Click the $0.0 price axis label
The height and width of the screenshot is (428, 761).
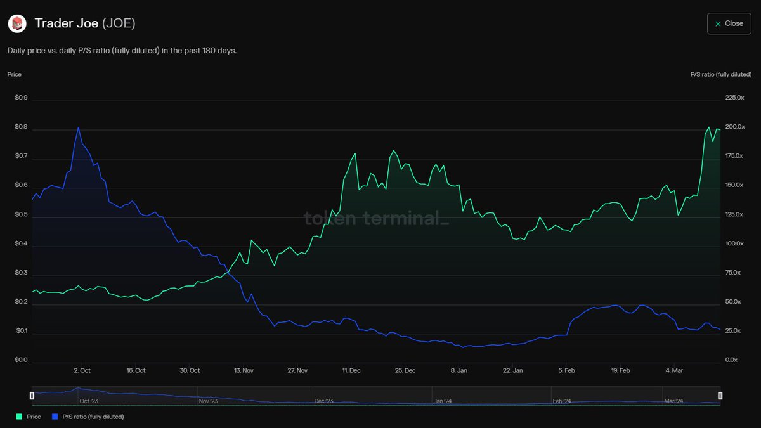point(21,360)
